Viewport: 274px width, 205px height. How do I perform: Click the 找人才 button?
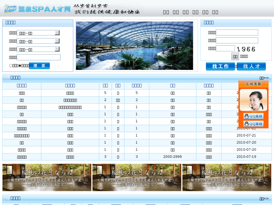(251, 66)
